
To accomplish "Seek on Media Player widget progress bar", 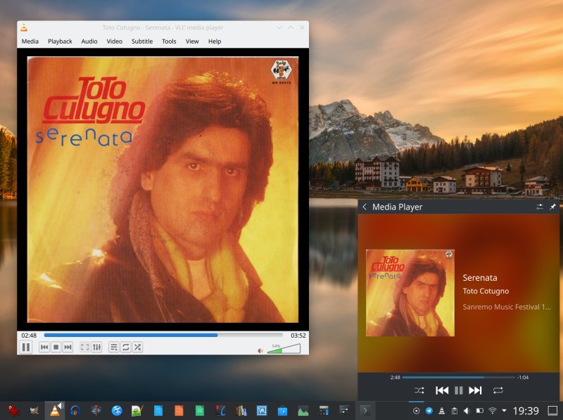I will coord(459,377).
